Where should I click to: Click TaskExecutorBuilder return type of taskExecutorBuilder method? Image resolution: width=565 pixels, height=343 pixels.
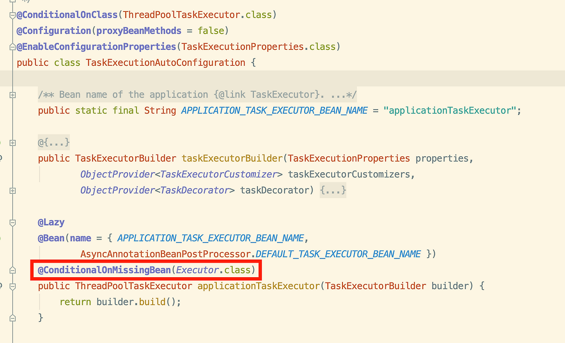(x=126, y=158)
